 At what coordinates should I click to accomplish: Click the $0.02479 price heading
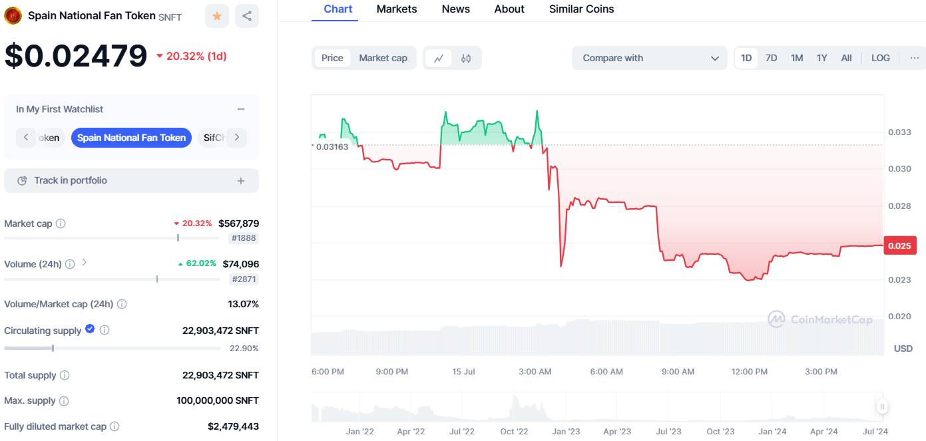coord(76,56)
